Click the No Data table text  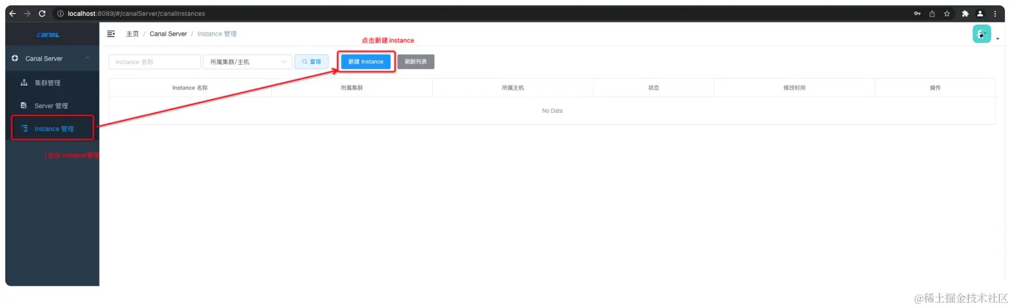pos(552,111)
